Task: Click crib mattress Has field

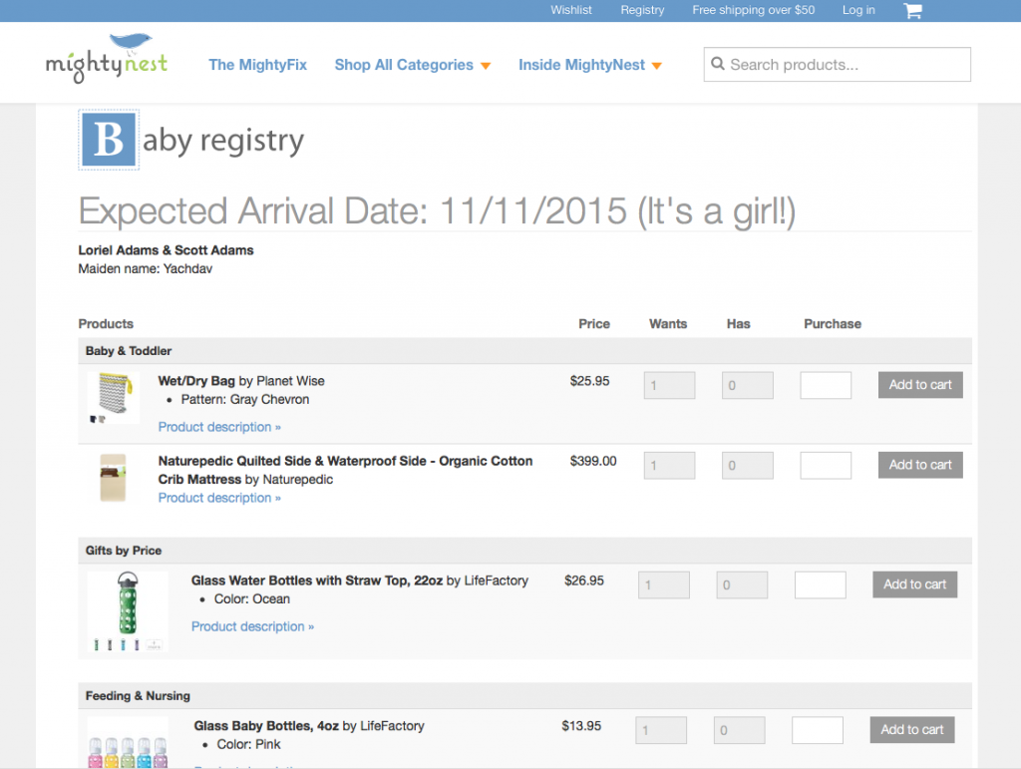Action: click(748, 465)
